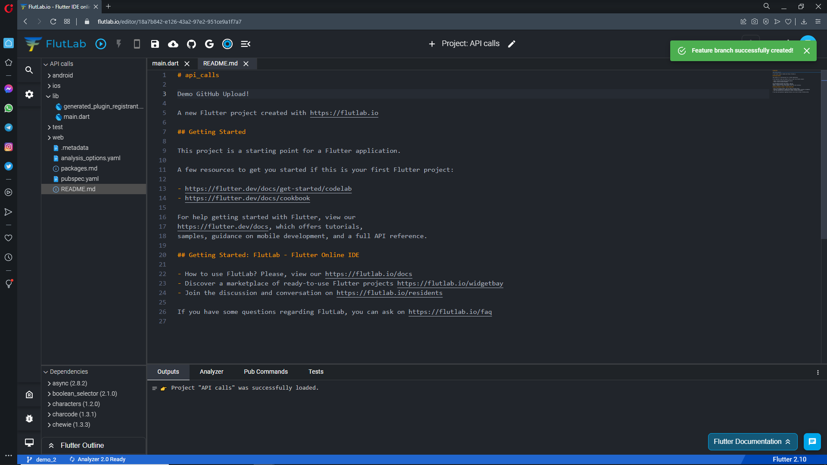Open Messenger in Opera sidebar
The width and height of the screenshot is (827, 465).
click(9, 89)
